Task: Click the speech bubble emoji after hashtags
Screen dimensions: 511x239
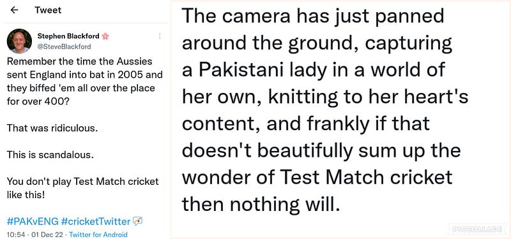Action: pos(137,222)
